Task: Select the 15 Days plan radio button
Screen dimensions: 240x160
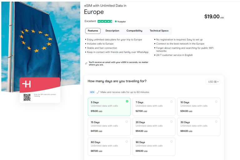Action: click(x=127, y=122)
